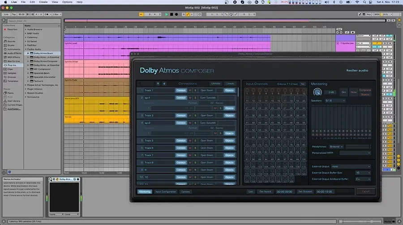Mute Track 5 in the Connections list
The height and width of the screenshot is (225, 403).
[190, 141]
